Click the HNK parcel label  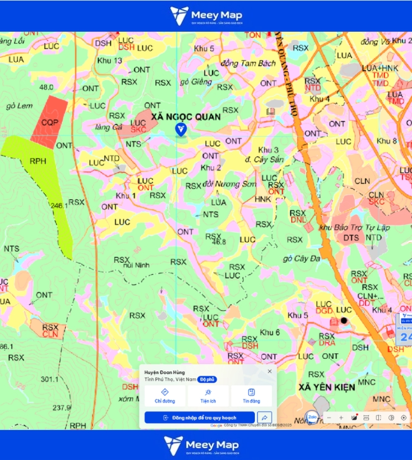[x=262, y=199]
